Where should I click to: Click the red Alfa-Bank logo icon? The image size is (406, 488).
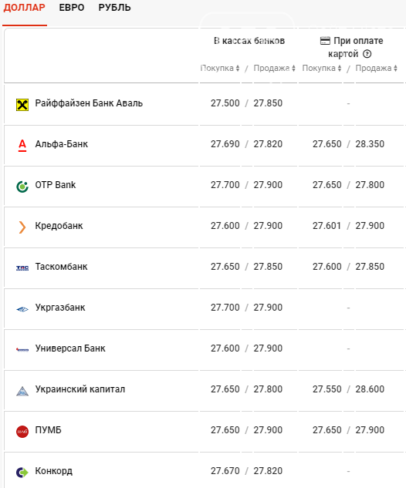click(x=22, y=146)
